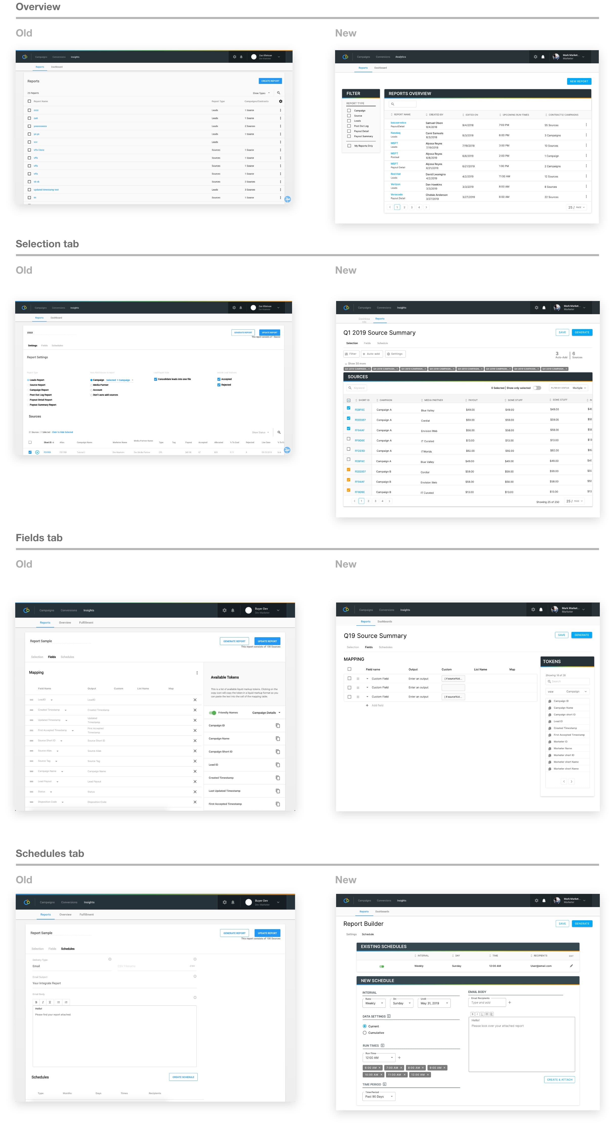Open Selection tab in Q19 Source Summary
Image resolution: width=615 pixels, height=1128 pixels.
point(353,647)
